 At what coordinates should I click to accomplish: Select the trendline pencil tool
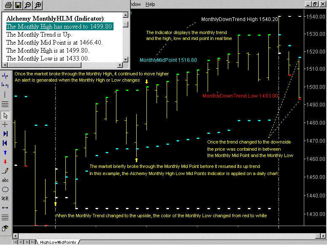(x=5, y=171)
